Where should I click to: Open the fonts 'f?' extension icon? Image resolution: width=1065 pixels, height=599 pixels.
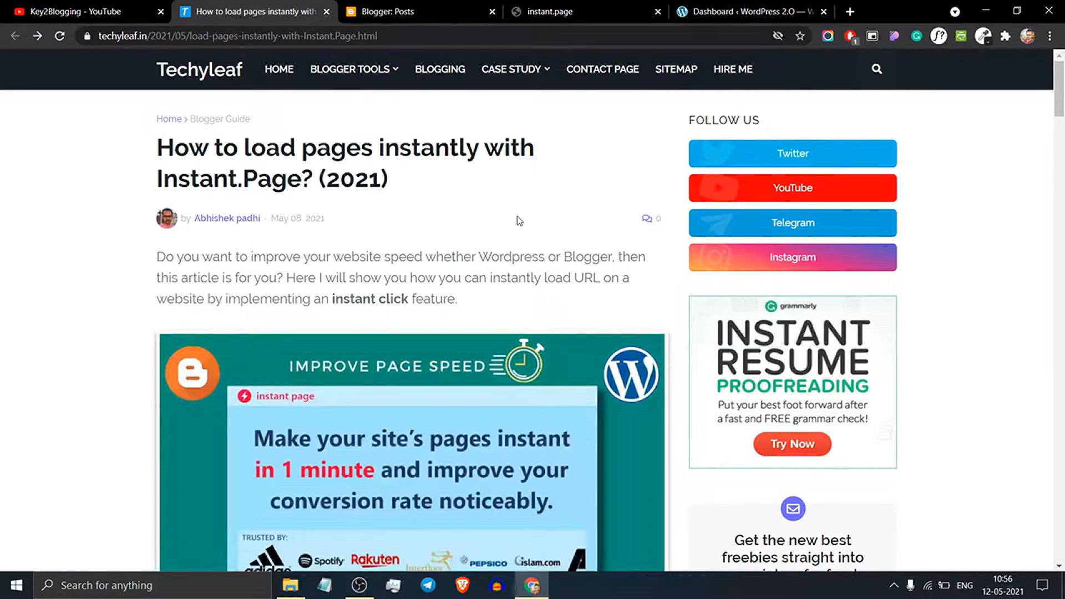pos(939,36)
